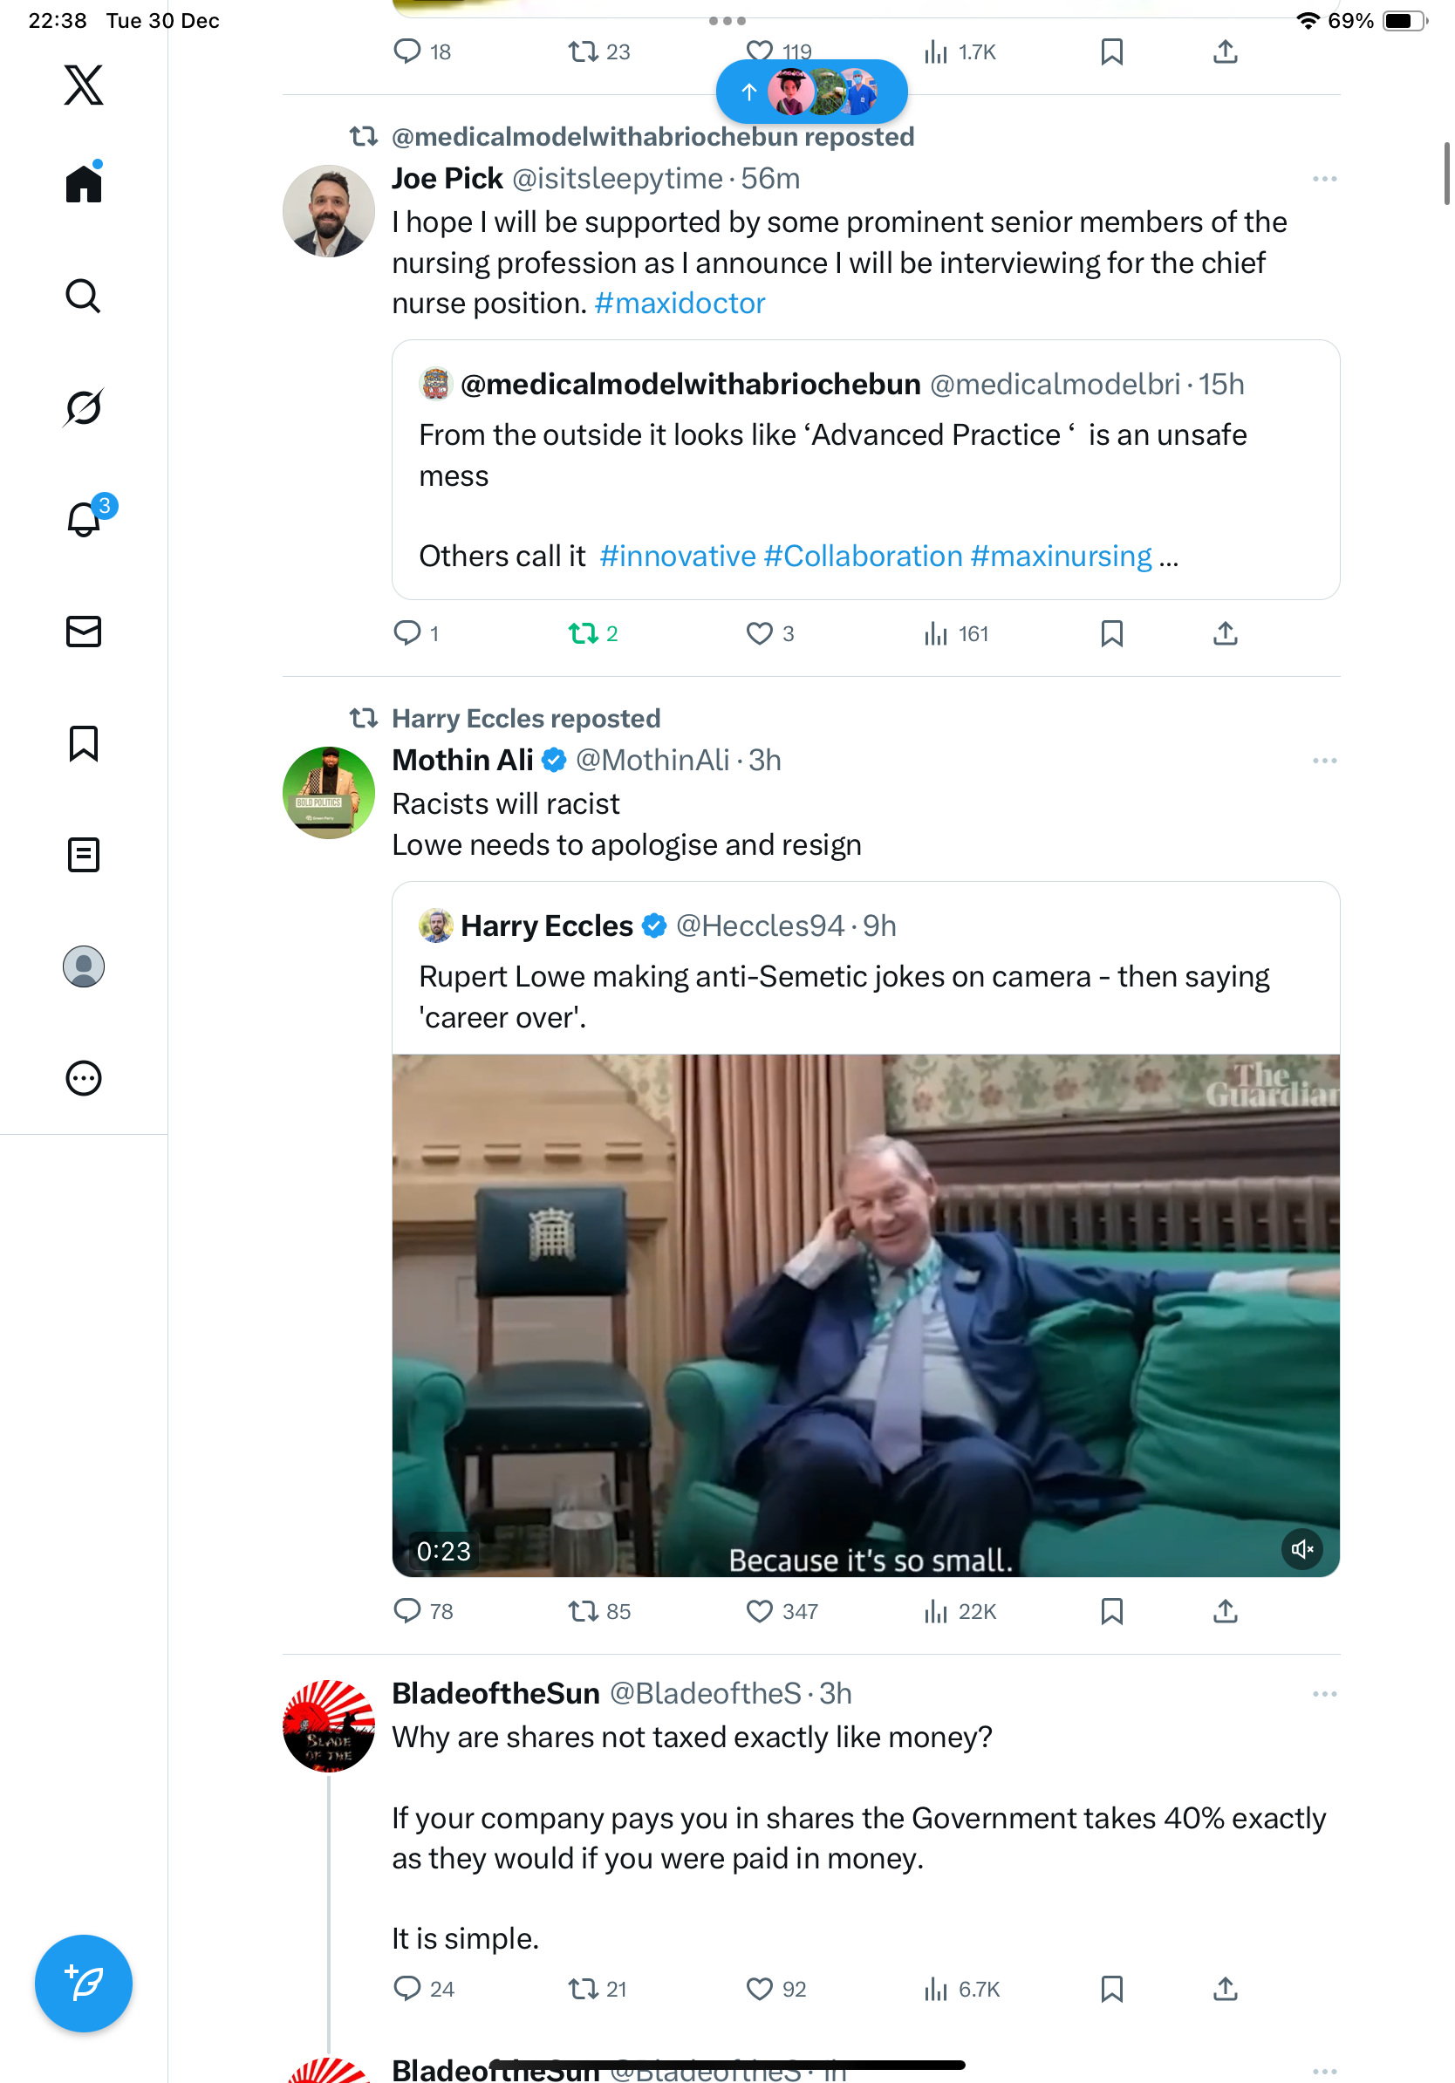This screenshot has height=2083, width=1455.
Task: Tap the new posts pill with avatars
Action: (811, 92)
